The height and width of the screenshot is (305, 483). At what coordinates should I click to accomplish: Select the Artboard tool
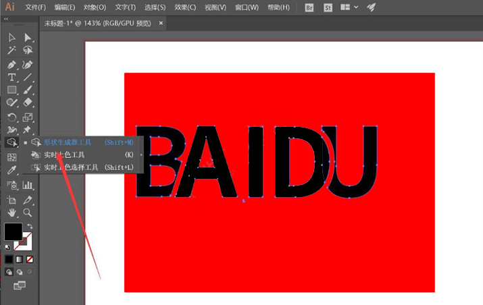click(x=11, y=200)
